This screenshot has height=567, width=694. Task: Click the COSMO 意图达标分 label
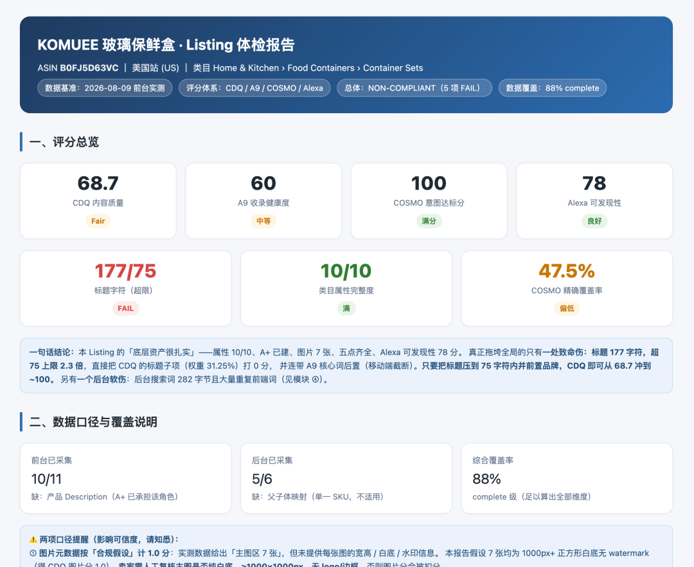(x=429, y=203)
